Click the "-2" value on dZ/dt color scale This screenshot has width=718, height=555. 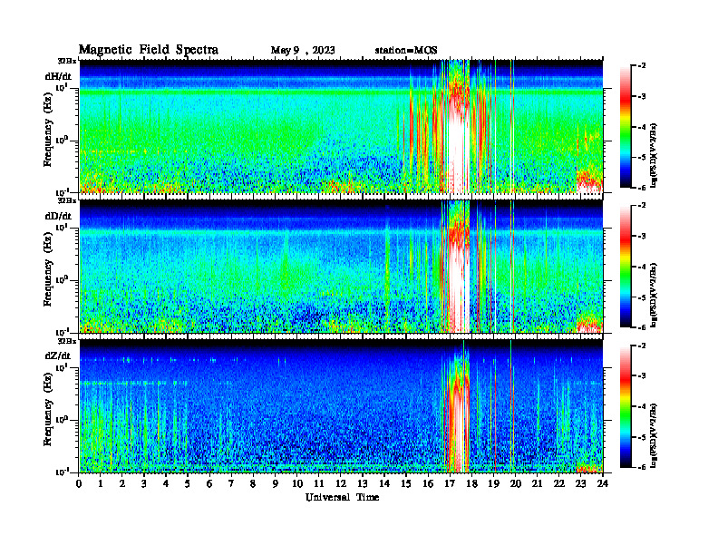[642, 346]
